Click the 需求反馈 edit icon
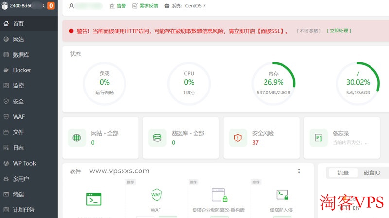389x218 pixels. pyautogui.click(x=135, y=6)
